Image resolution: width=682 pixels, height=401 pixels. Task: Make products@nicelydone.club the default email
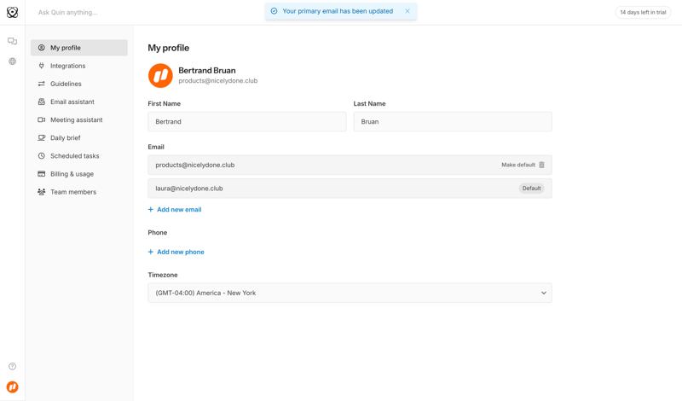click(x=517, y=165)
